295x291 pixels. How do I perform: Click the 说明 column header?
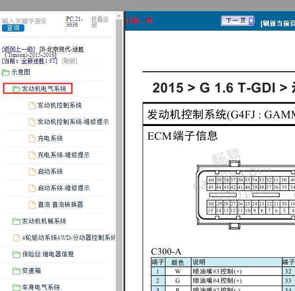click(236, 262)
